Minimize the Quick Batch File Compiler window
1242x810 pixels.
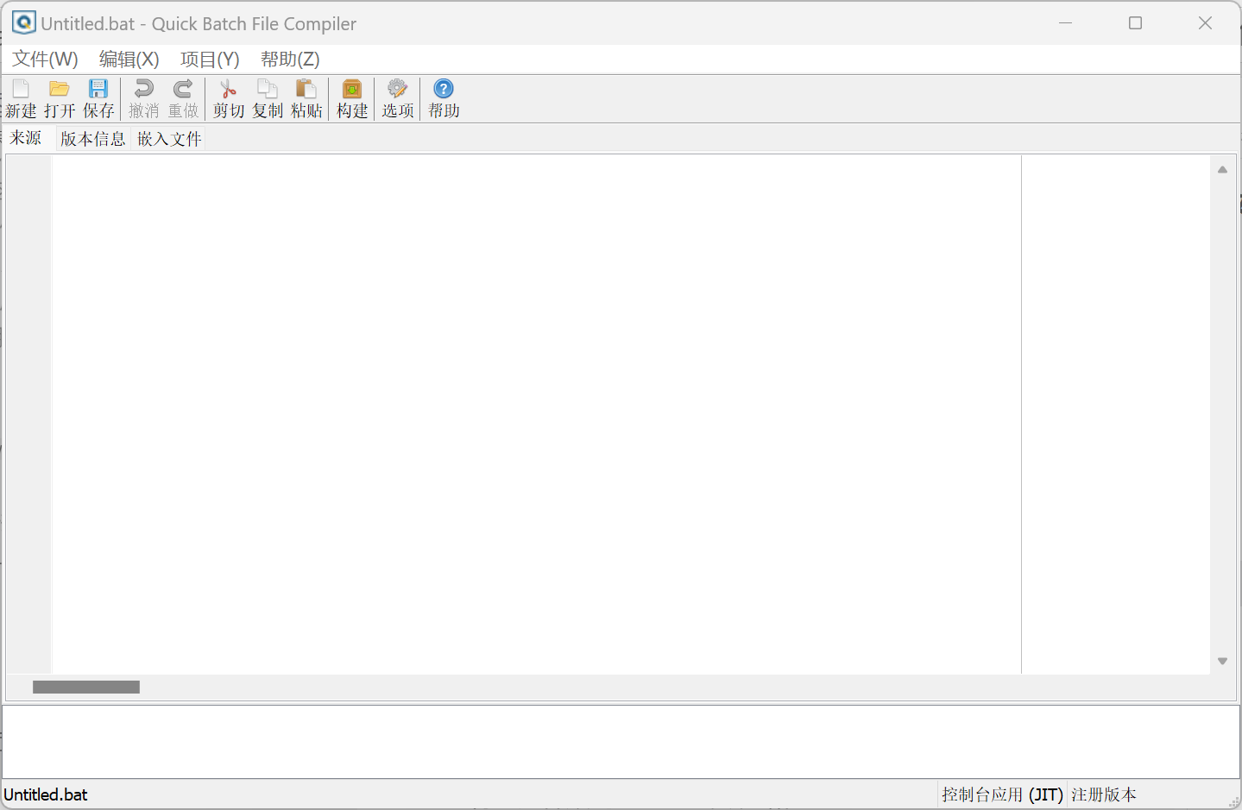coord(1066,23)
